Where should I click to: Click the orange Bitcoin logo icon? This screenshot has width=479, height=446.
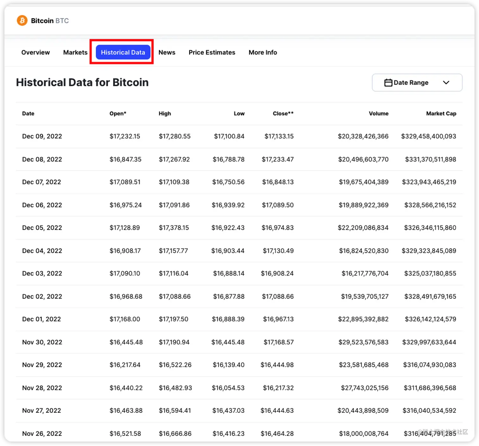(x=22, y=21)
